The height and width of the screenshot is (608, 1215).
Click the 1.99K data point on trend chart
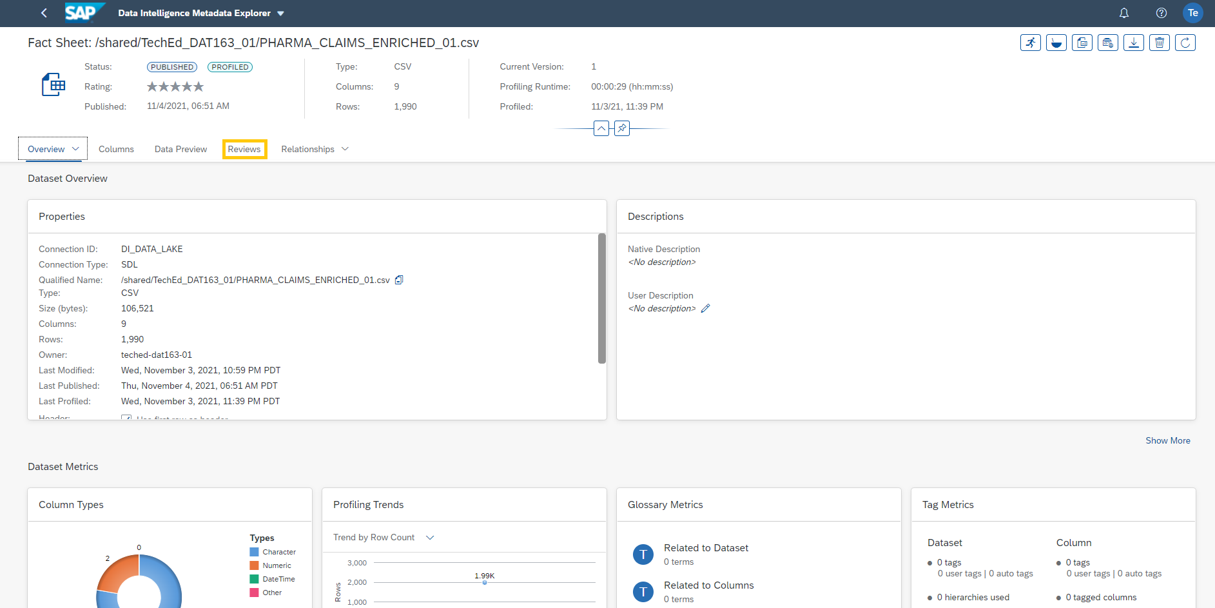tap(485, 582)
